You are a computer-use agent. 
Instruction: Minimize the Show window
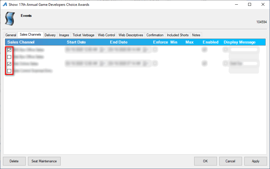click(236, 4)
